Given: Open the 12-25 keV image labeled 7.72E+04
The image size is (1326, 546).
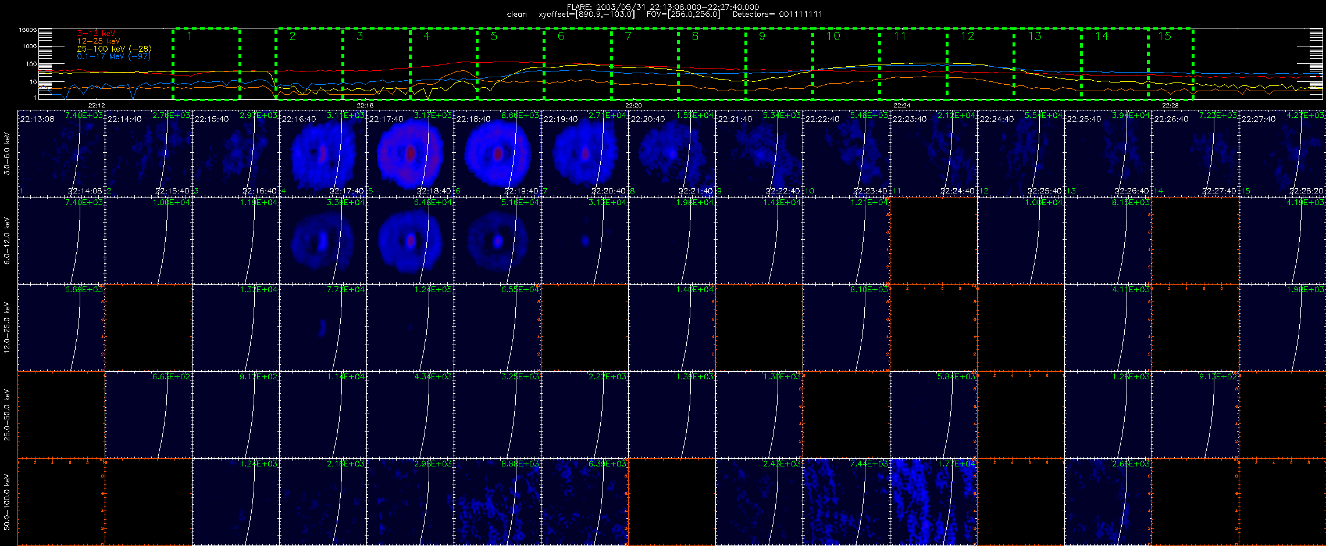Looking at the screenshot, I should point(323,328).
